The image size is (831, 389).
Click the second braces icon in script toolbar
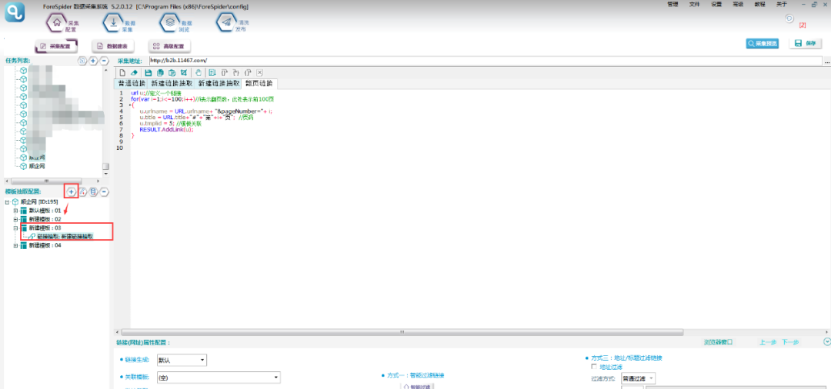(236, 72)
